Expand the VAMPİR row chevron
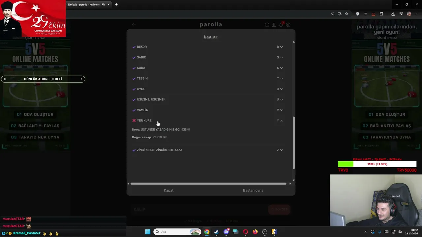422x237 pixels. [281, 110]
